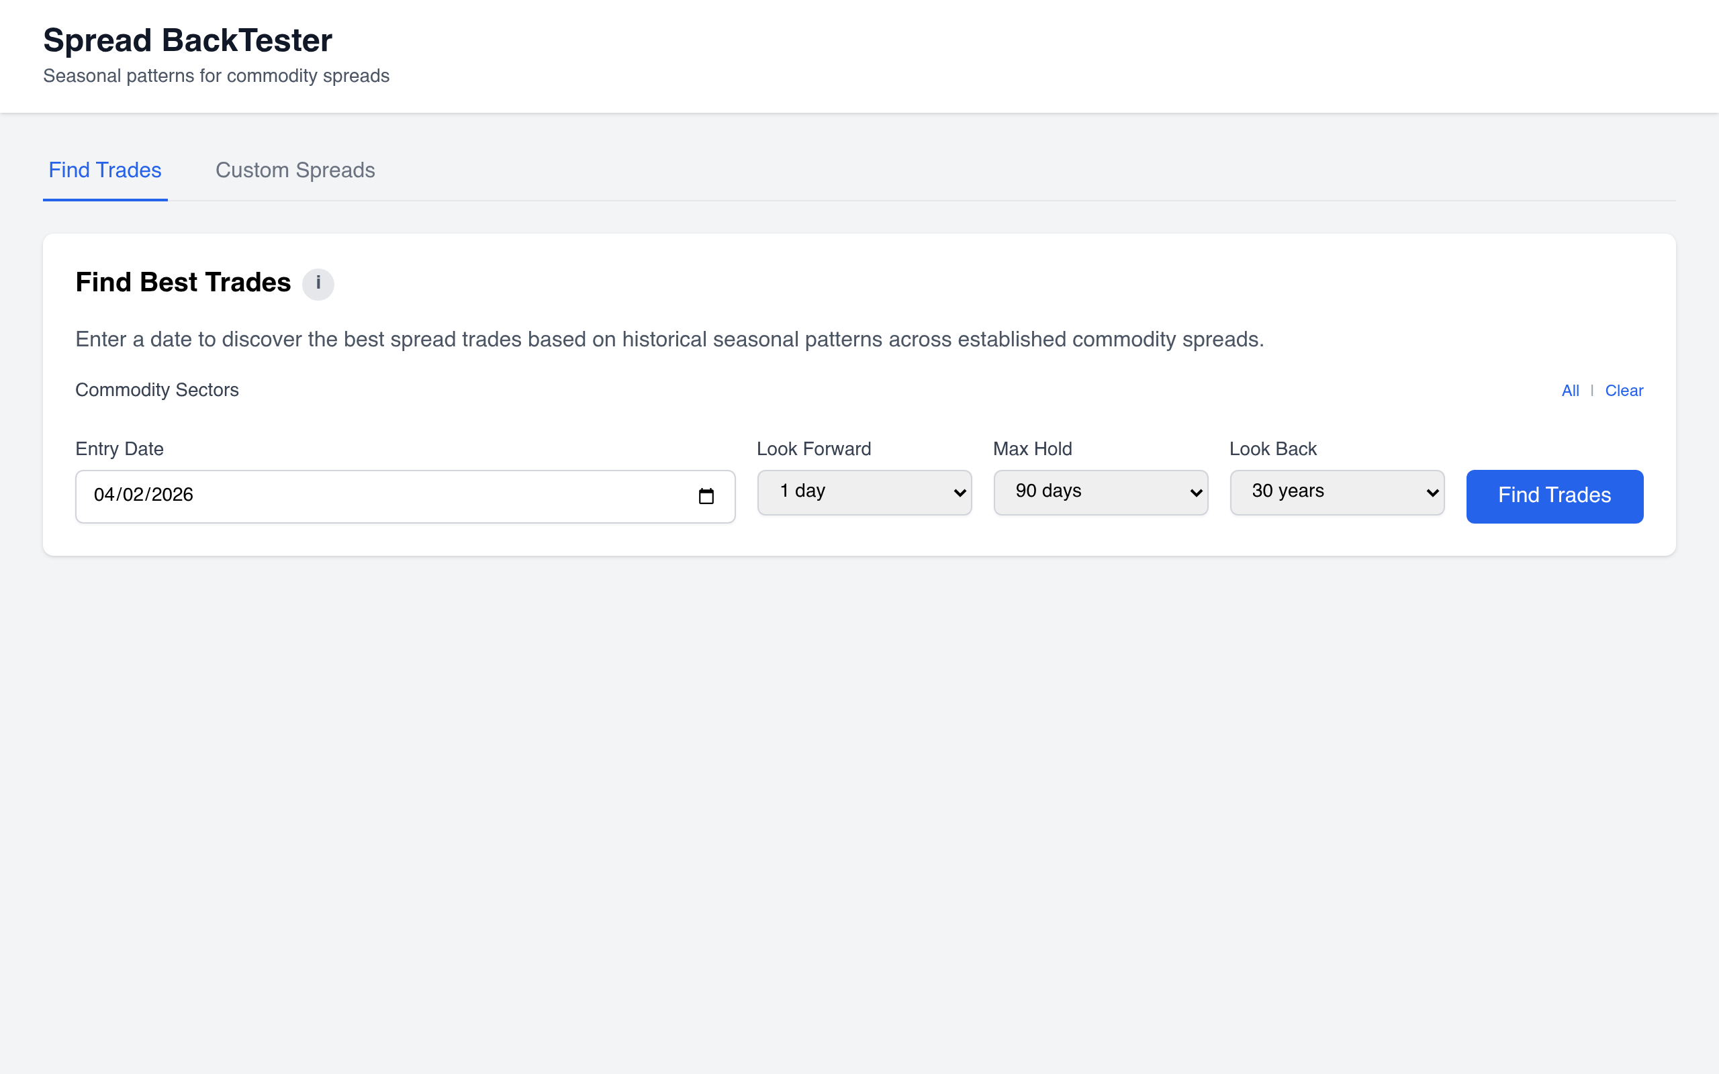Click the Find Best Trades heading
The image size is (1719, 1074).
point(183,283)
